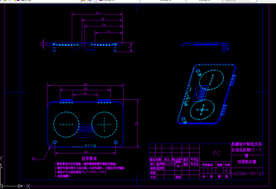Select the 30 overall width dimension

click(x=85, y=84)
